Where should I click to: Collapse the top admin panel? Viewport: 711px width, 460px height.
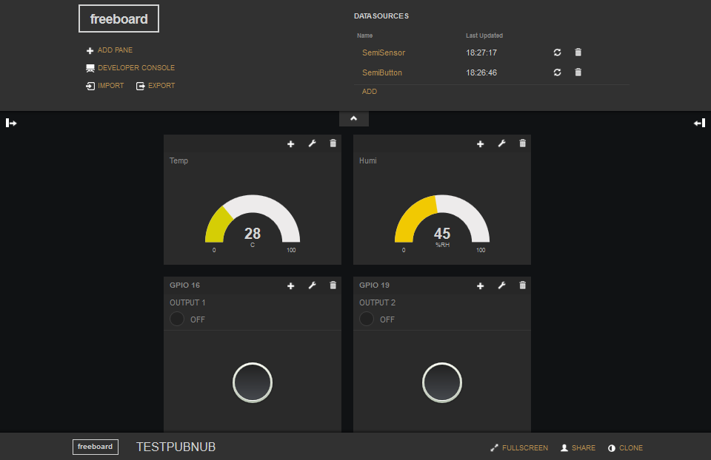[353, 118]
